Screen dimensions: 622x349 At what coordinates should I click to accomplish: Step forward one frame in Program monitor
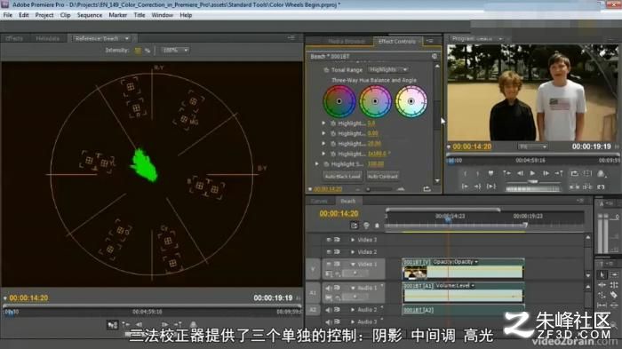[546, 173]
